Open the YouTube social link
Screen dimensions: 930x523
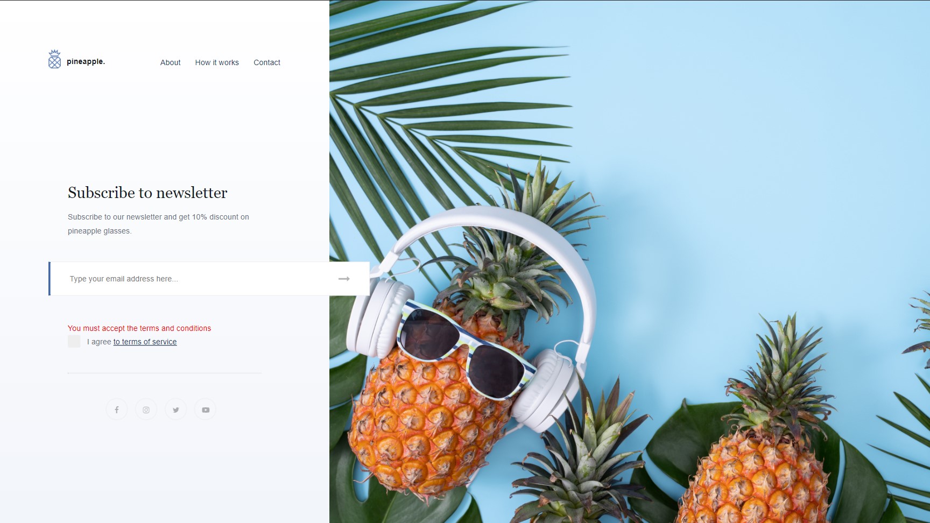206,409
